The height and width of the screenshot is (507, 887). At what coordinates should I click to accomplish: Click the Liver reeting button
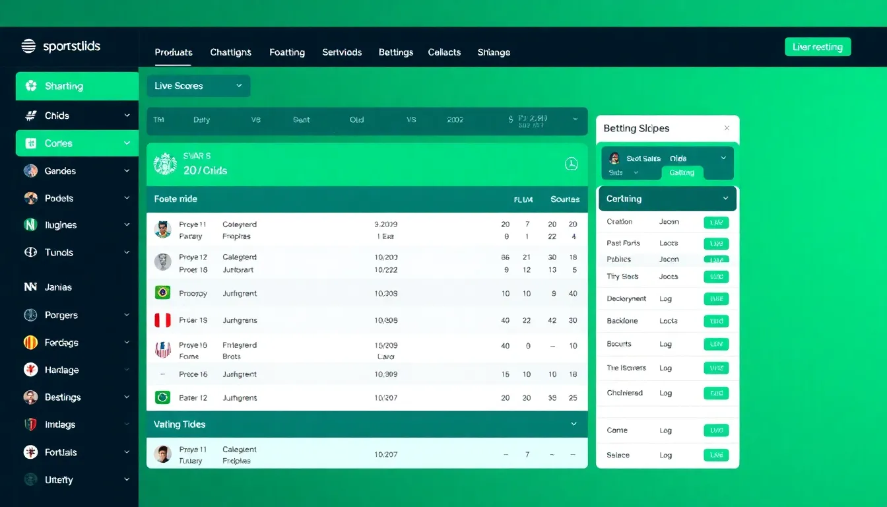(818, 46)
